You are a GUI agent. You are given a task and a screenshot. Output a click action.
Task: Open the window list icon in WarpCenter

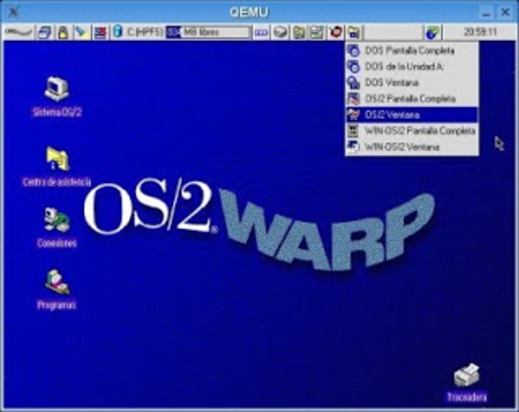(45, 33)
